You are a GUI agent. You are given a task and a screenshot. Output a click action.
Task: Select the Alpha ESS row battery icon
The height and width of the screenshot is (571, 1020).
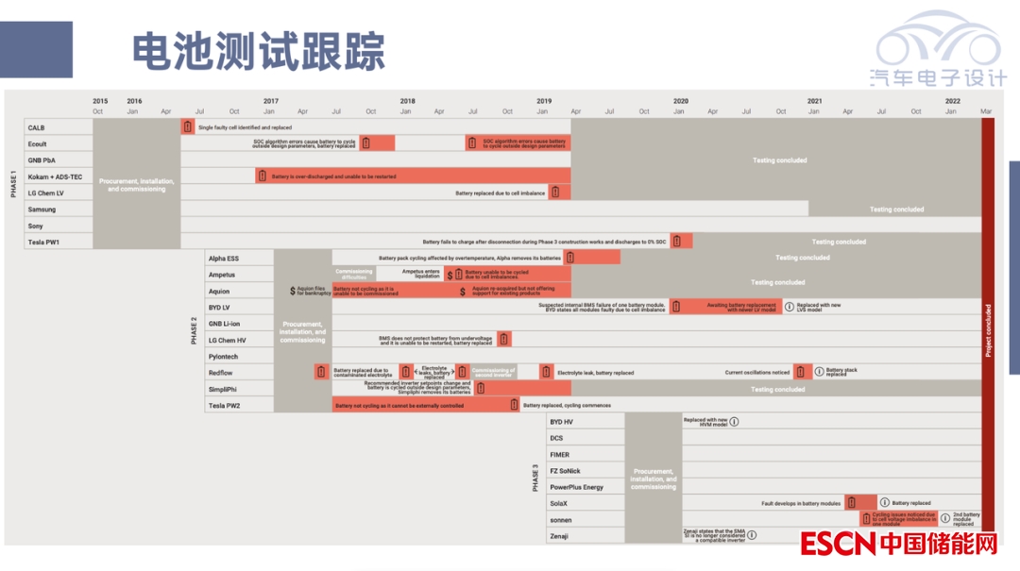569,258
